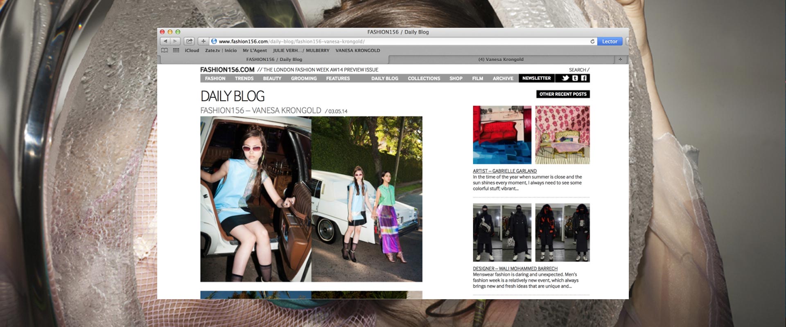Open the Zate.tv | Inicio bookmark
Screen dimensions: 786x327
(221, 51)
